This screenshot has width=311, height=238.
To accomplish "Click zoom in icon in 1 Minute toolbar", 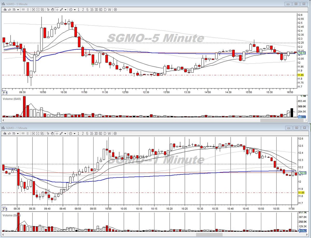I will 33,133.
